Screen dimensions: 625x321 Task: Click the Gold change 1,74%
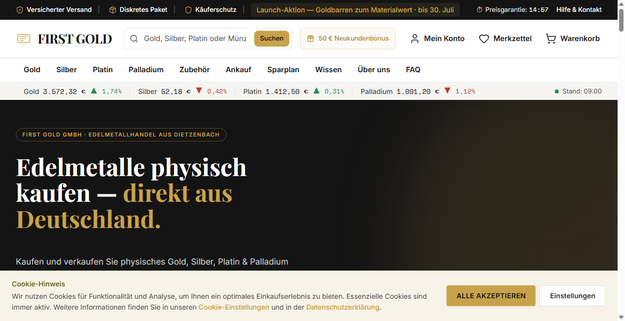tap(112, 92)
